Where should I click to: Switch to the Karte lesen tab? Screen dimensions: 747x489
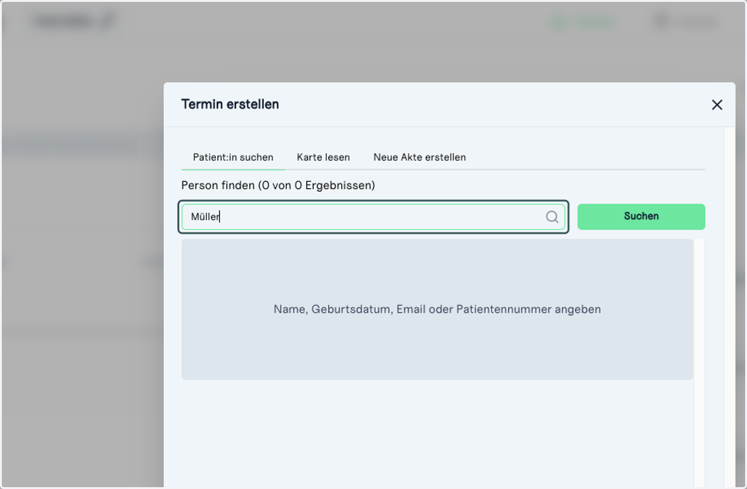coord(323,158)
